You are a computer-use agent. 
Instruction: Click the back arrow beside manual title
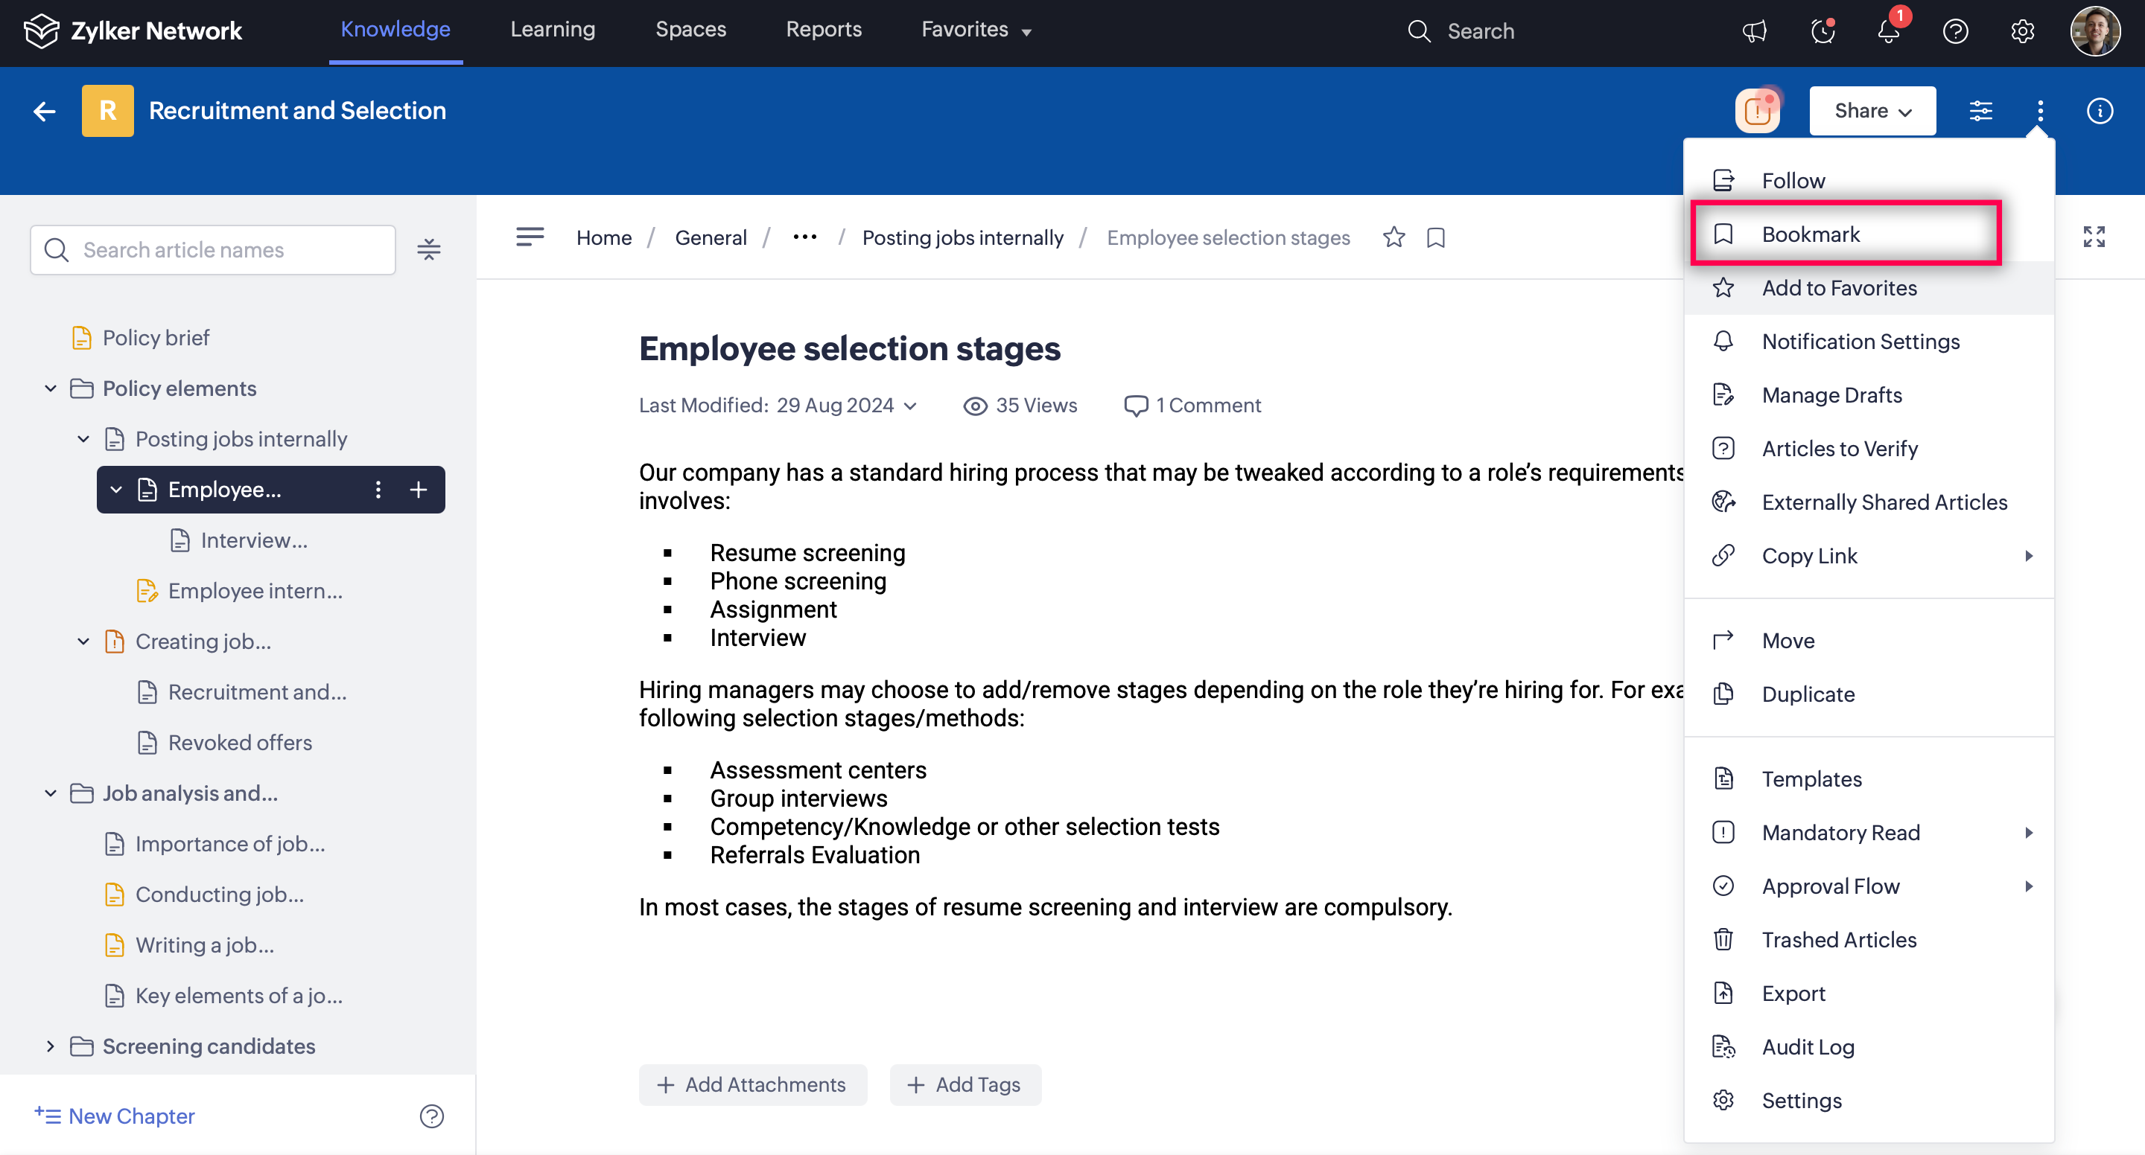[x=44, y=111]
